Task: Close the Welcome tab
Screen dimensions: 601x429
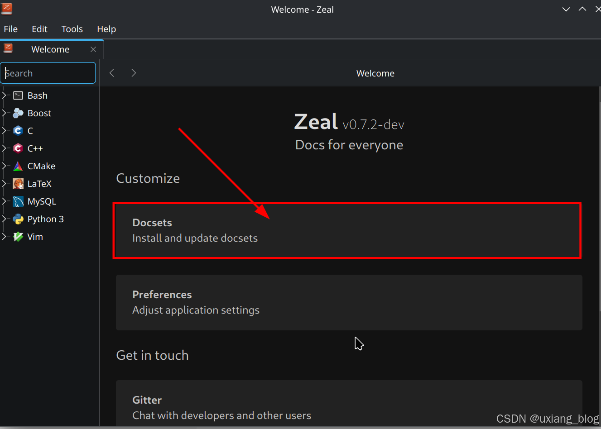Action: [93, 49]
